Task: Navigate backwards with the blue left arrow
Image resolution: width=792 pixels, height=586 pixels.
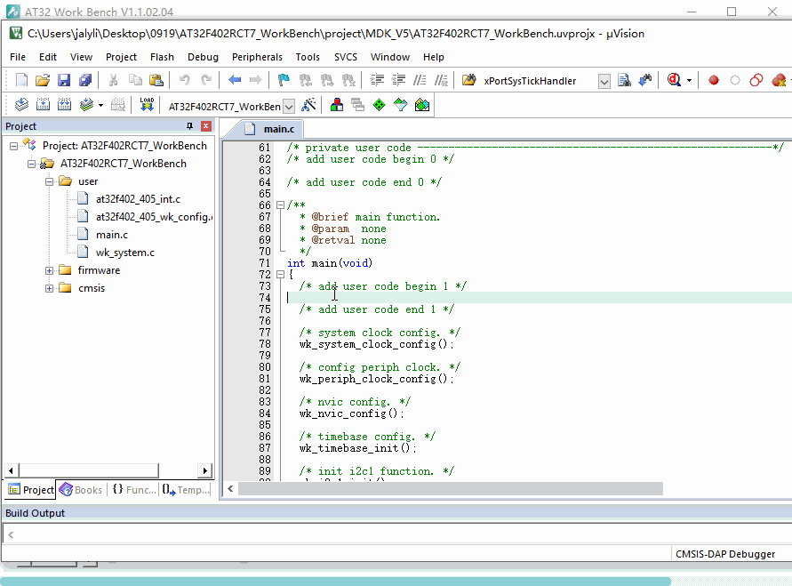Action: (x=235, y=80)
